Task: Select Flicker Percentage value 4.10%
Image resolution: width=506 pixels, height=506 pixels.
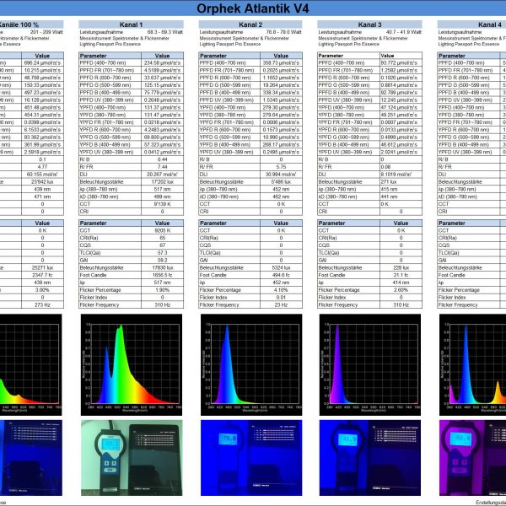Action: [x=281, y=290]
